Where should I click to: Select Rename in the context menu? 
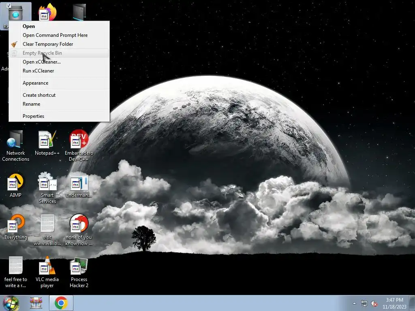[x=59, y=104]
